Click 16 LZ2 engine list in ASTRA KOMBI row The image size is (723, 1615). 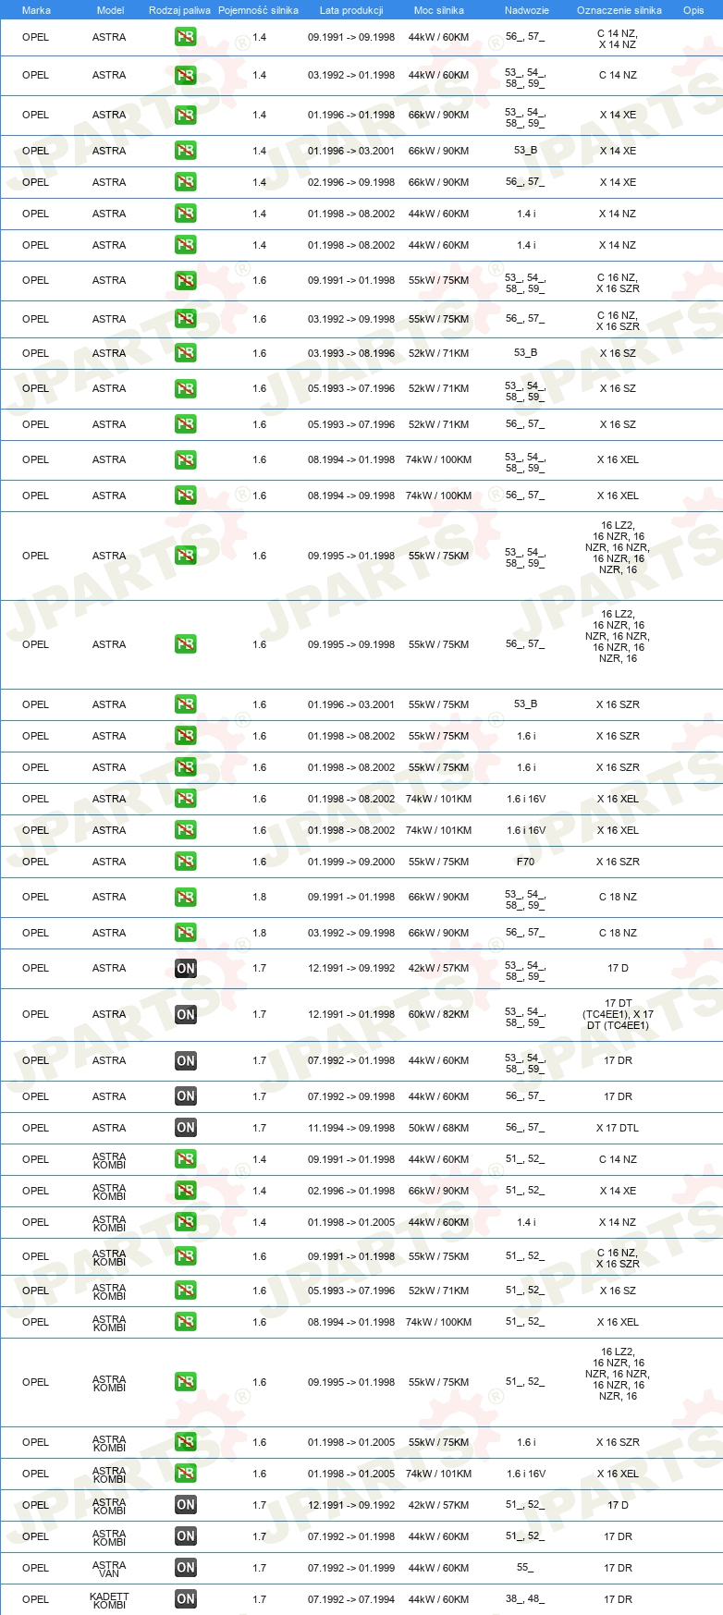(618, 1374)
